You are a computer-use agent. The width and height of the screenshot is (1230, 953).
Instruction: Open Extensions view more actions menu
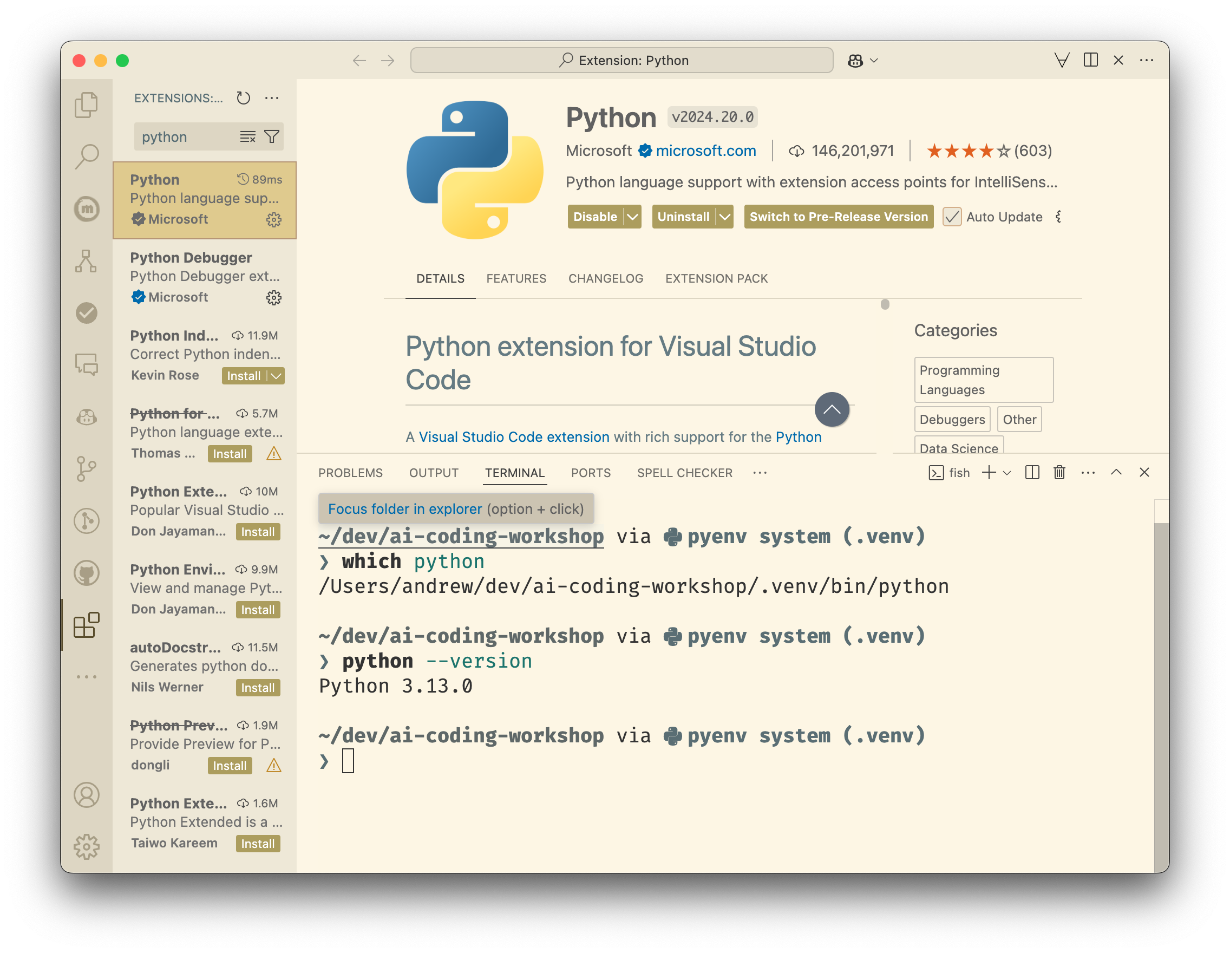pyautogui.click(x=272, y=98)
